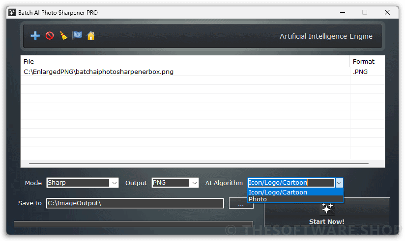Image resolution: width=405 pixels, height=241 pixels.
Task: Click the File column header
Action: 185,62
